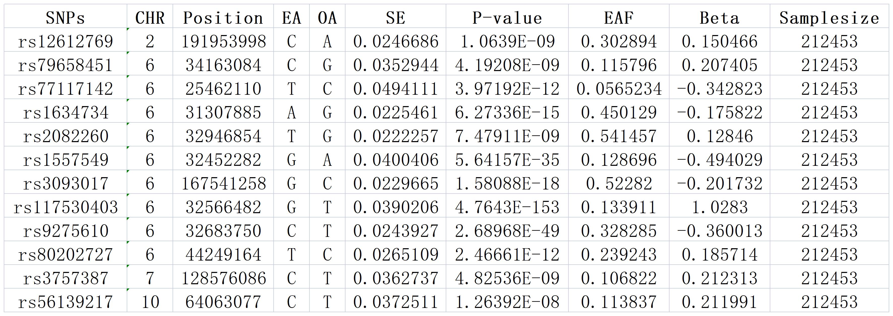The height and width of the screenshot is (316, 893).
Task: Click the EAF cell 0.0565234
Action: click(x=619, y=88)
